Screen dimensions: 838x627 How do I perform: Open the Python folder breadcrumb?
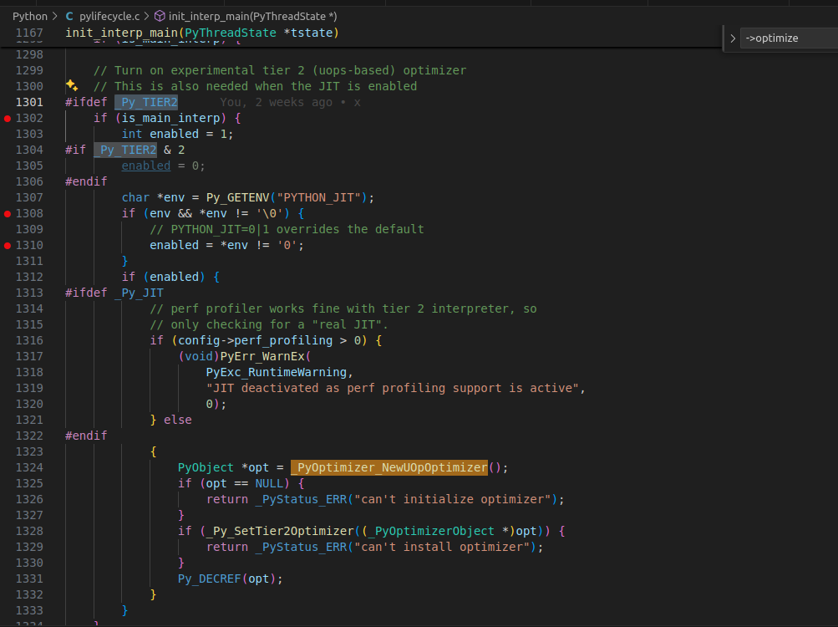coord(29,16)
